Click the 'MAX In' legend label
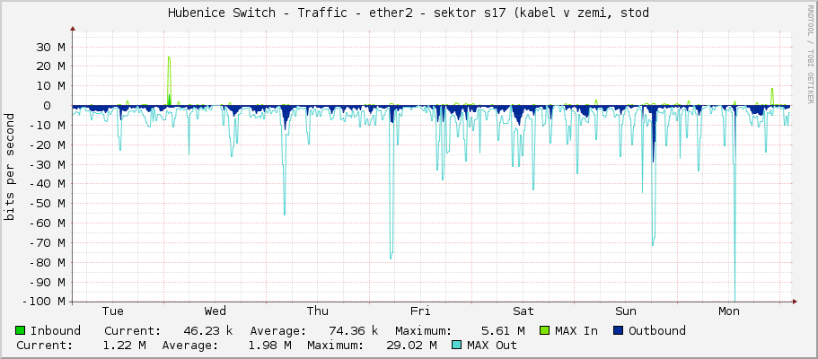Screen dimensions: 818x359 pyautogui.click(x=576, y=330)
